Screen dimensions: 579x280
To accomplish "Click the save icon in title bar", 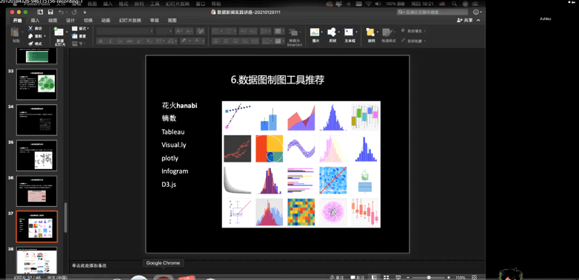I will [x=50, y=12].
